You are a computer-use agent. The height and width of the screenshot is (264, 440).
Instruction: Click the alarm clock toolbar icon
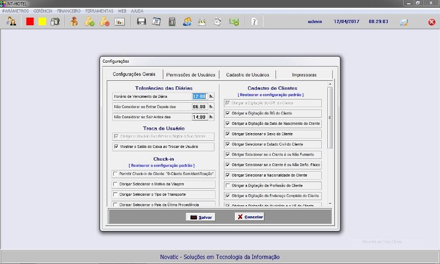[218, 22]
